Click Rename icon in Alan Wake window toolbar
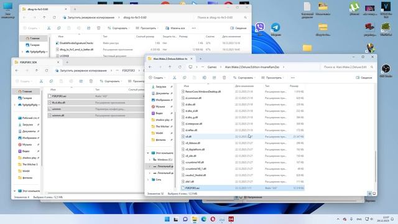This screenshot has width=398, height=224. pos(205,78)
